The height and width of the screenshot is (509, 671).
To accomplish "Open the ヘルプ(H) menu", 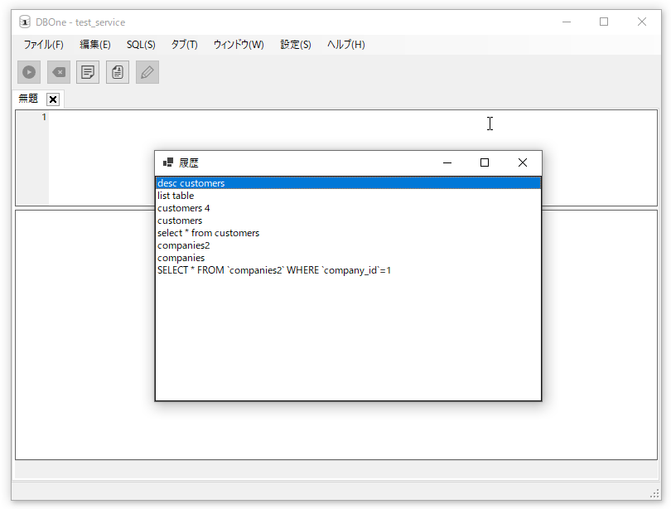I will coord(345,45).
